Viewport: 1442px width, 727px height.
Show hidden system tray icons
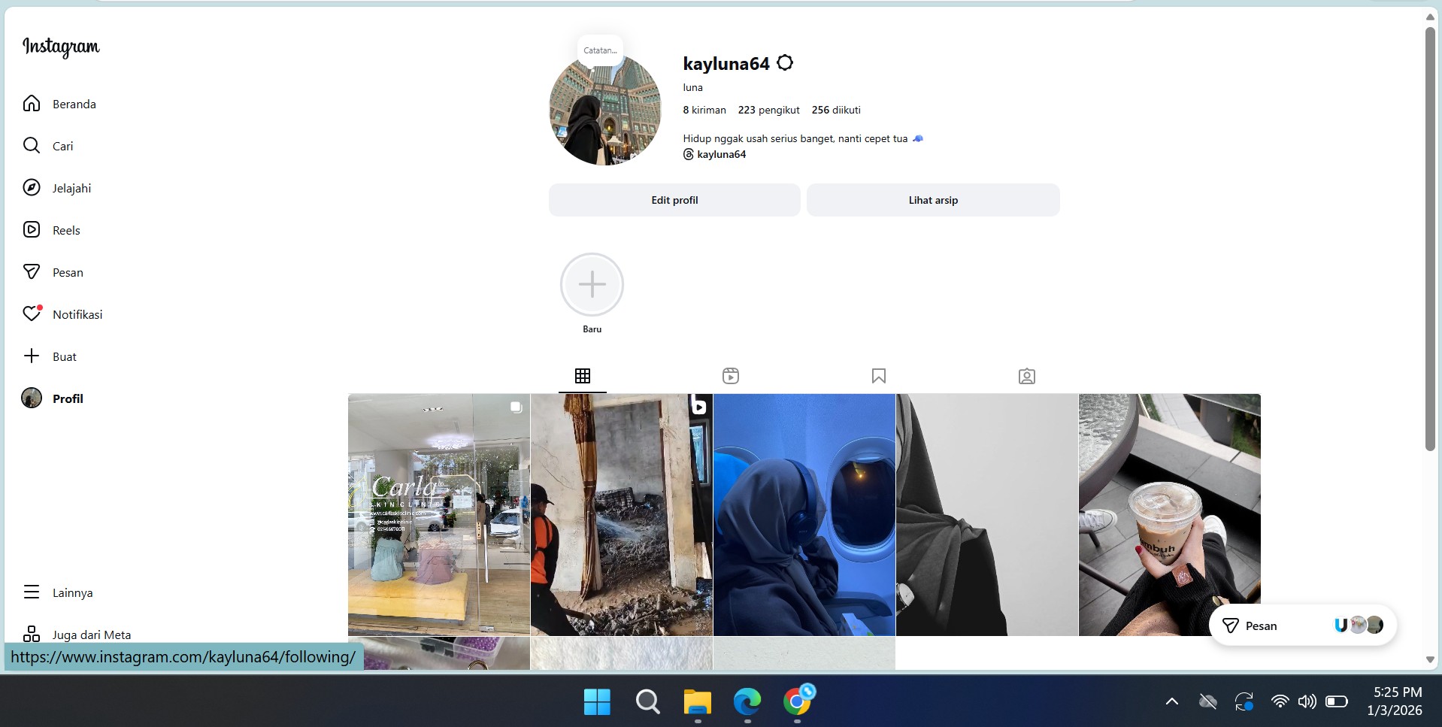pos(1171,701)
